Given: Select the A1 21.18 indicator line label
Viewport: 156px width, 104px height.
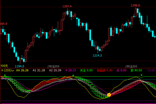Looking at the screenshot, I should pos(39,70).
